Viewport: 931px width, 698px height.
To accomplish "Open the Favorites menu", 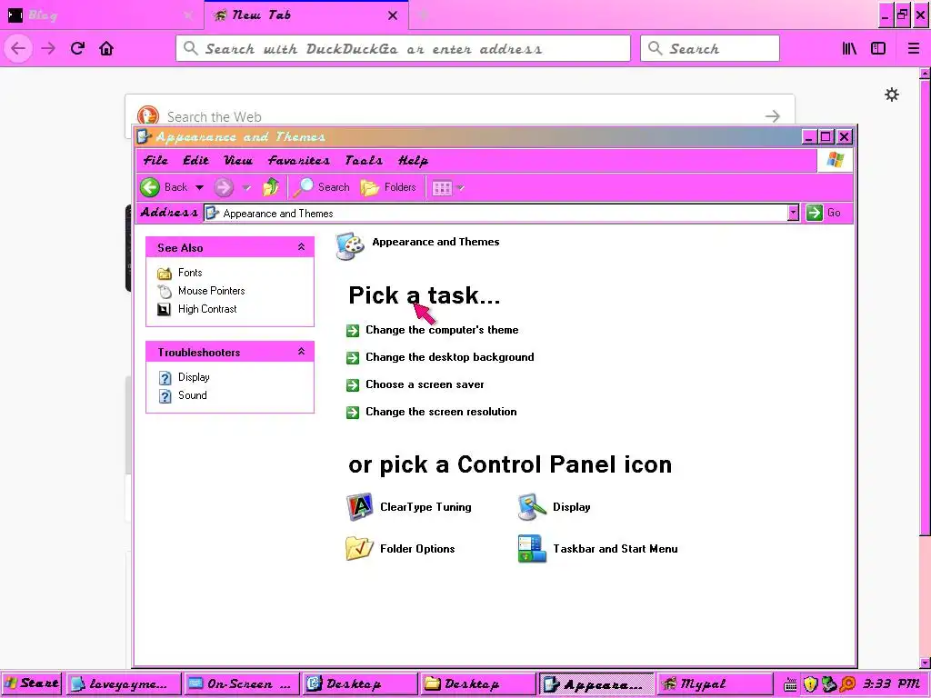I will click(x=298, y=160).
